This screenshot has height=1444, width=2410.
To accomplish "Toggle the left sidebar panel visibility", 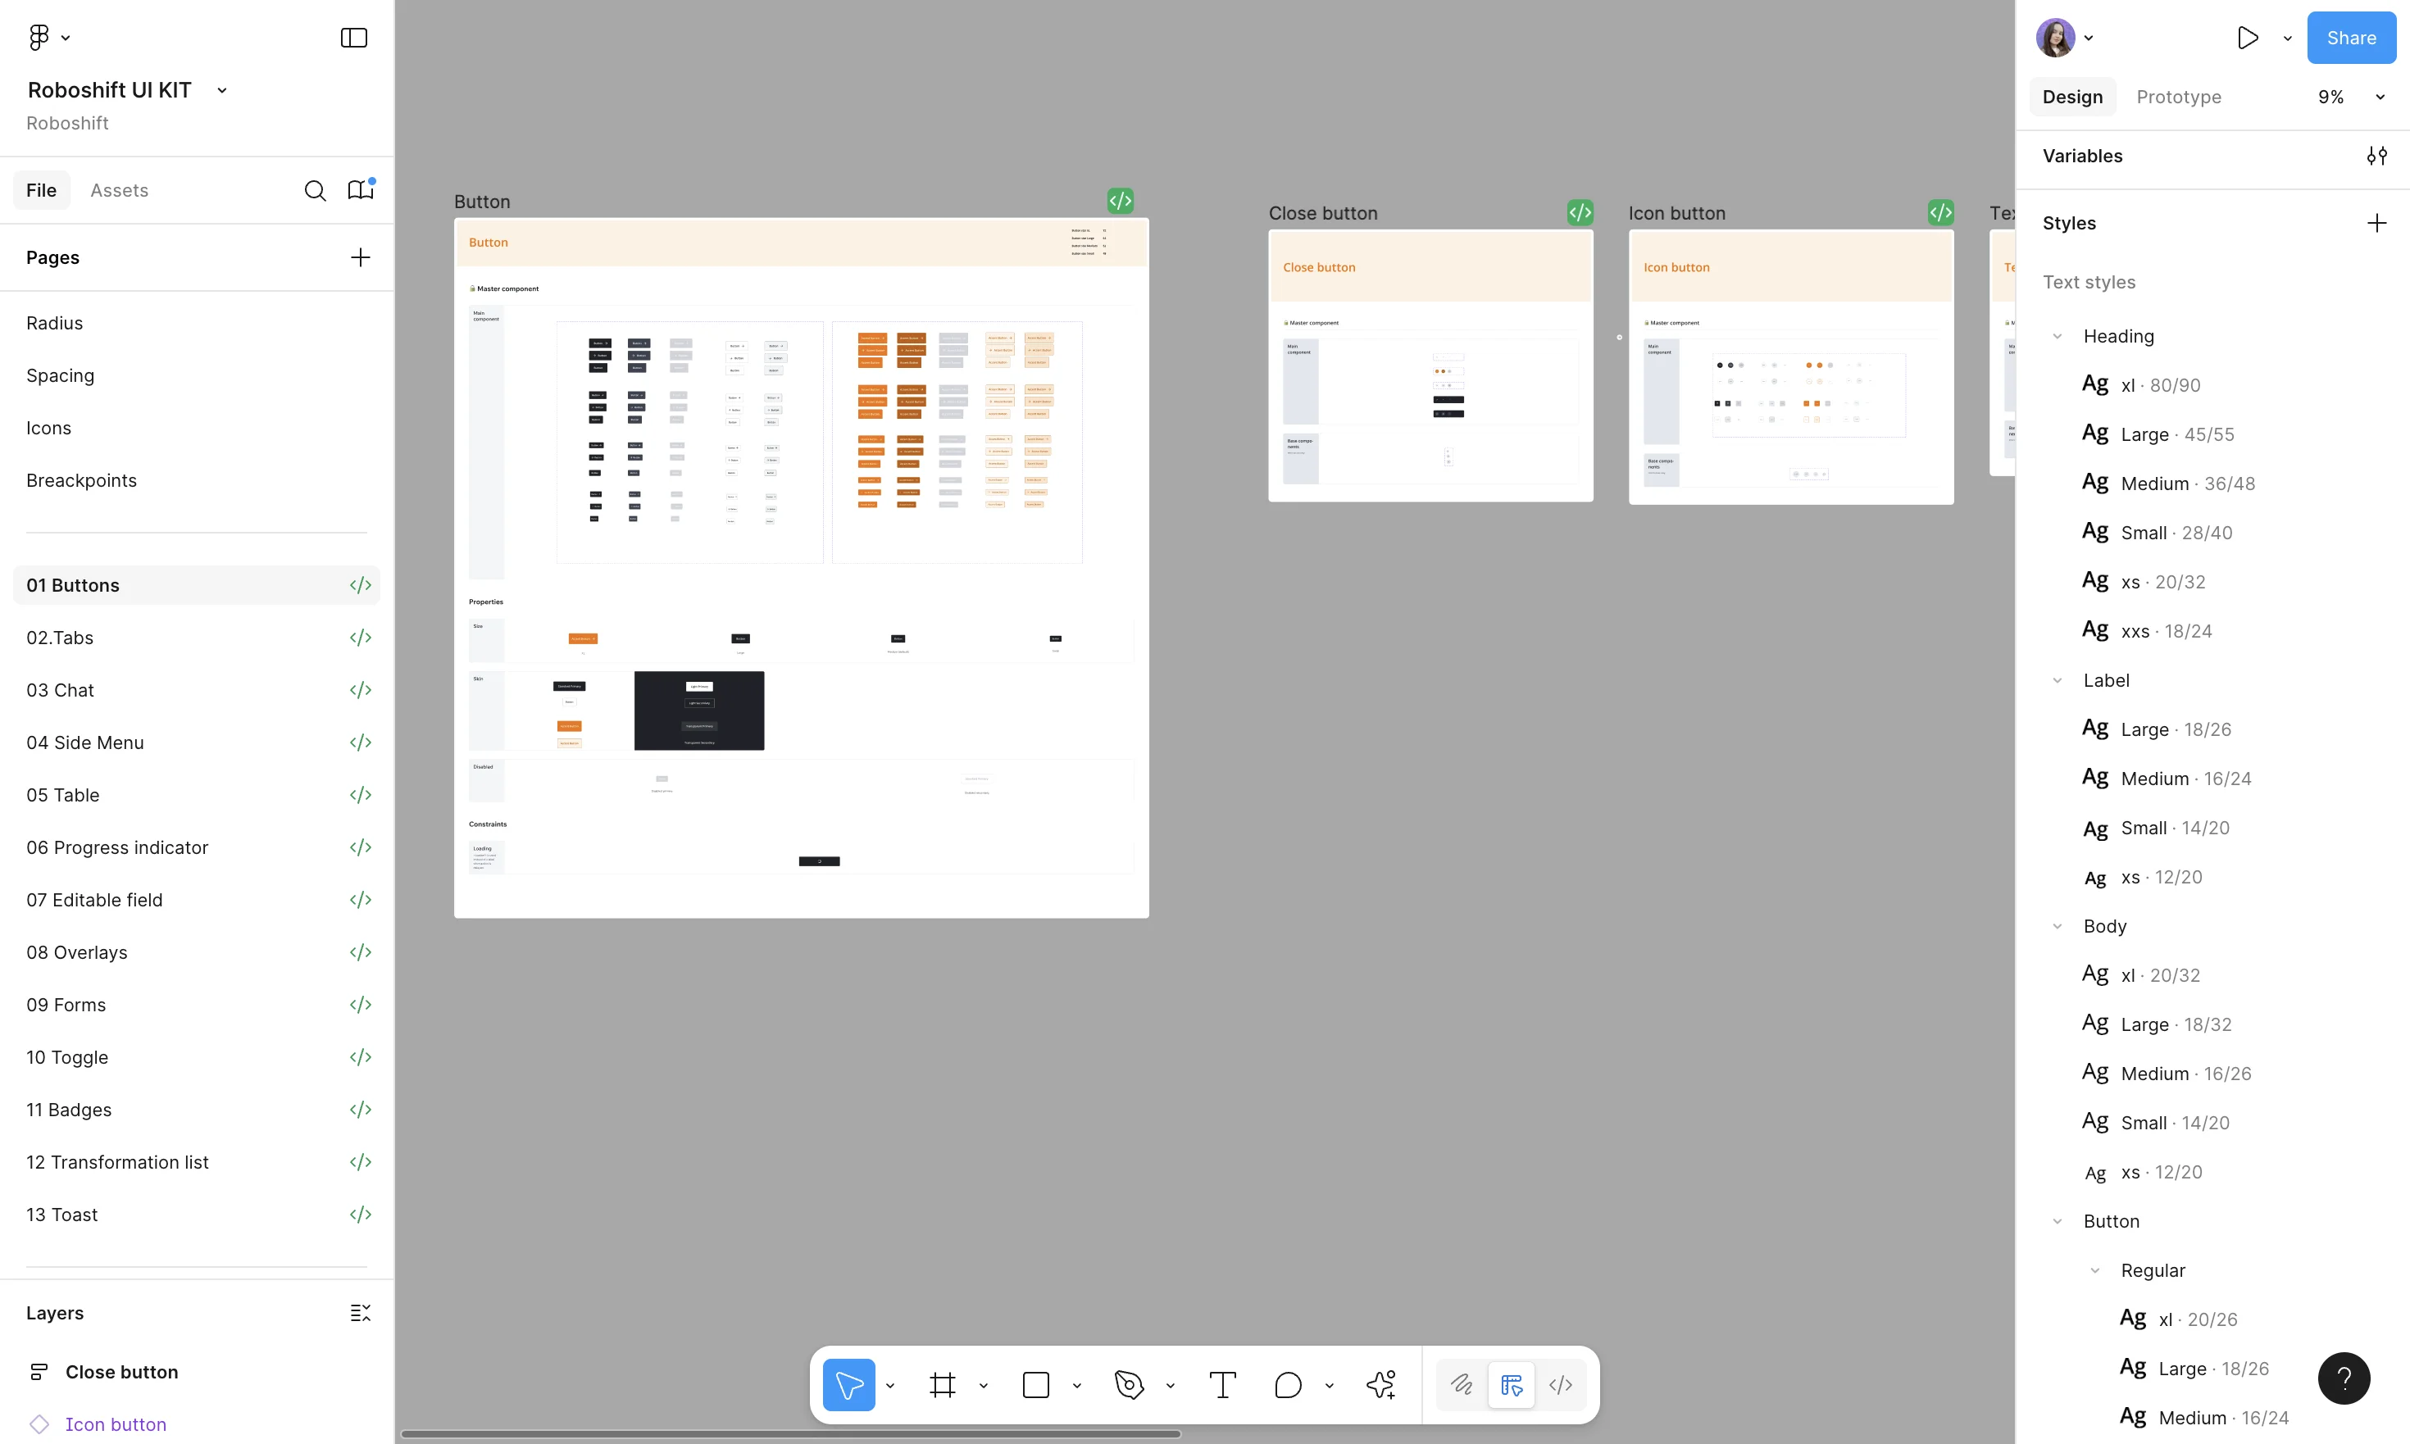I will point(352,38).
